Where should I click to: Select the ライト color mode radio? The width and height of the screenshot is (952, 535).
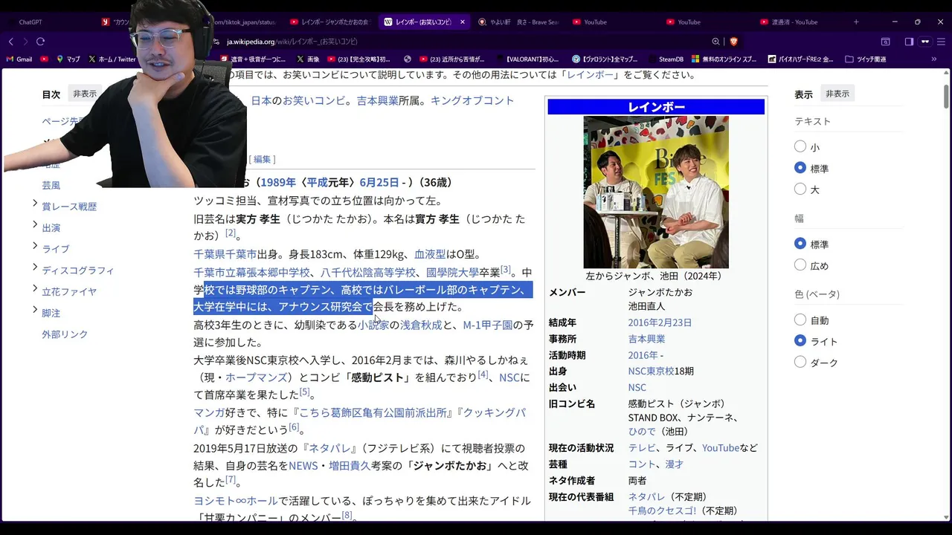[800, 340]
